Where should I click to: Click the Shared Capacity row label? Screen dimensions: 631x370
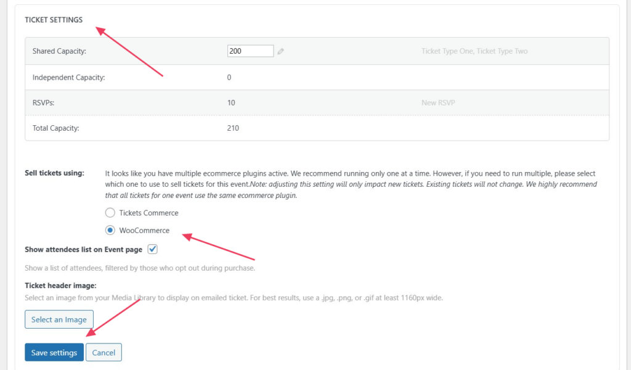point(59,51)
